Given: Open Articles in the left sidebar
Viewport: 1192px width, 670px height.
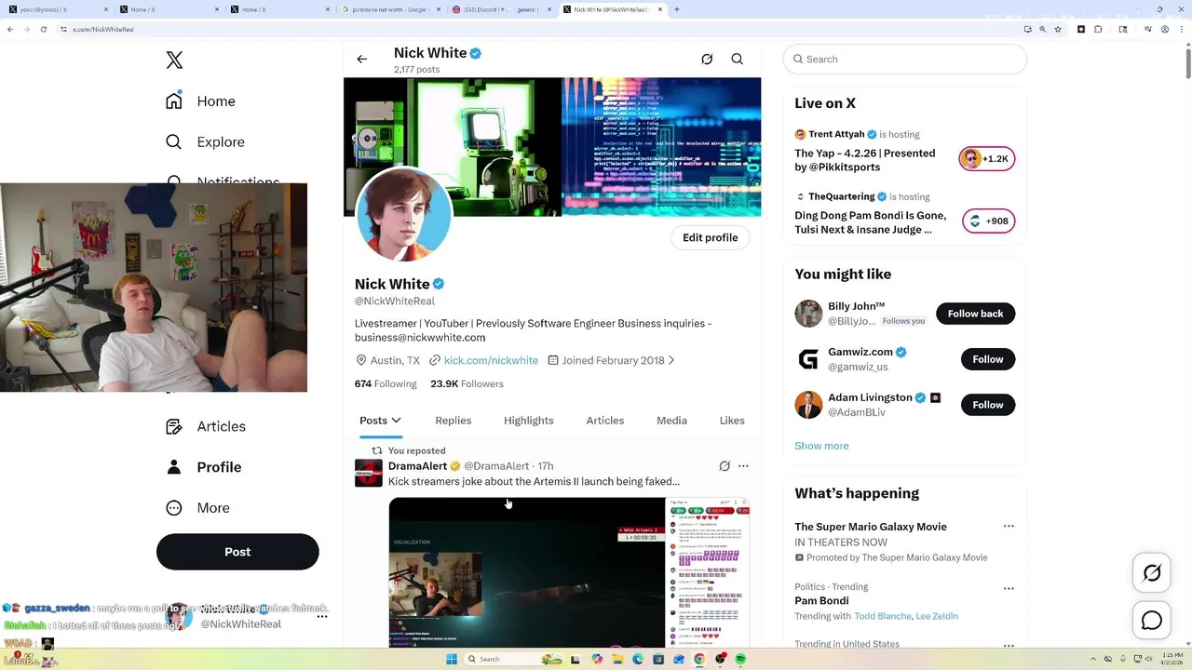Looking at the screenshot, I should click(x=206, y=426).
